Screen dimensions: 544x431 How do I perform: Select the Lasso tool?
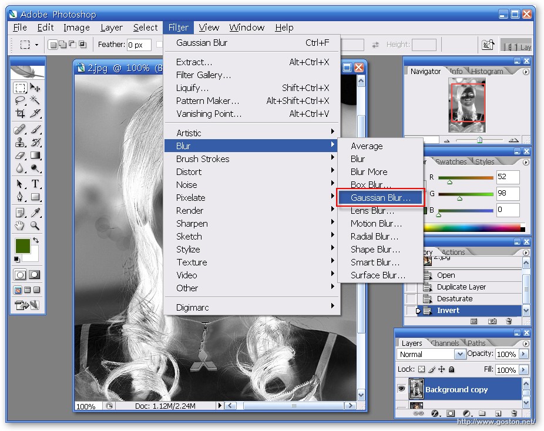point(20,100)
